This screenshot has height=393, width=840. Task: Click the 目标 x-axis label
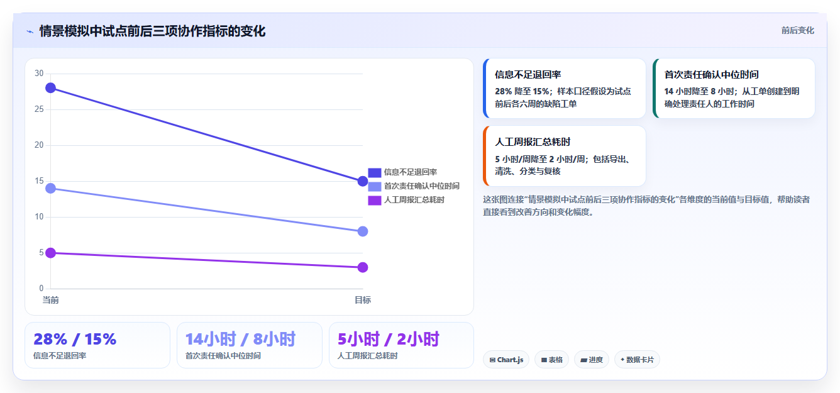363,300
